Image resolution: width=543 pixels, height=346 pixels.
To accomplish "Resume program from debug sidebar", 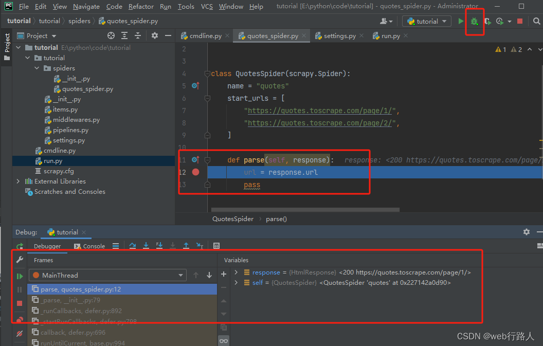I will (x=20, y=276).
